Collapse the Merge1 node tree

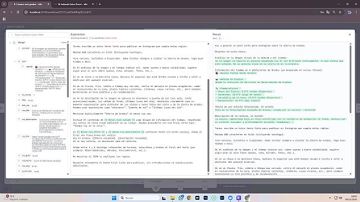[x=10, y=43]
